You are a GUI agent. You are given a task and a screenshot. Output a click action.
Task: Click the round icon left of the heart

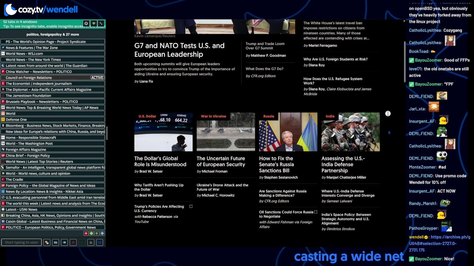(x=86, y=23)
